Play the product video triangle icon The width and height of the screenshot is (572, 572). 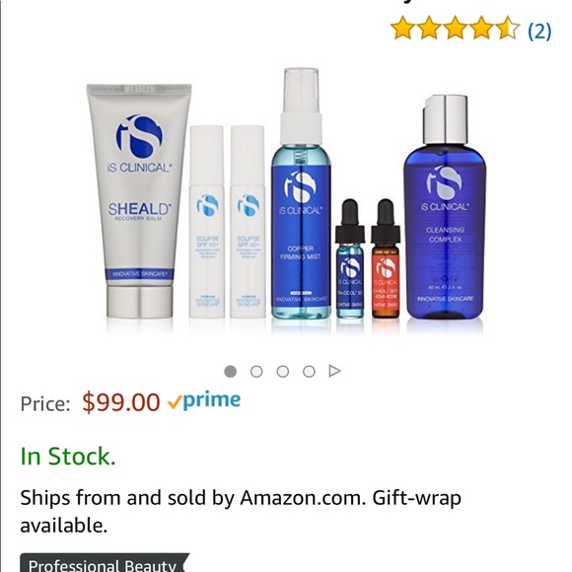[334, 371]
